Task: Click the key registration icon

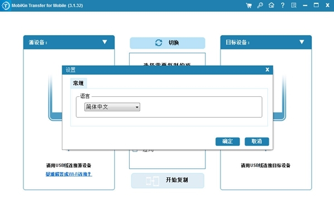Action: (260, 6)
